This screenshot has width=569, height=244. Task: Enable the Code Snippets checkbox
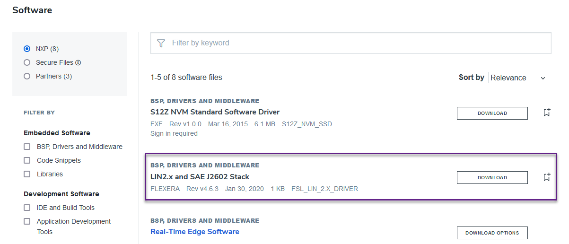27,160
